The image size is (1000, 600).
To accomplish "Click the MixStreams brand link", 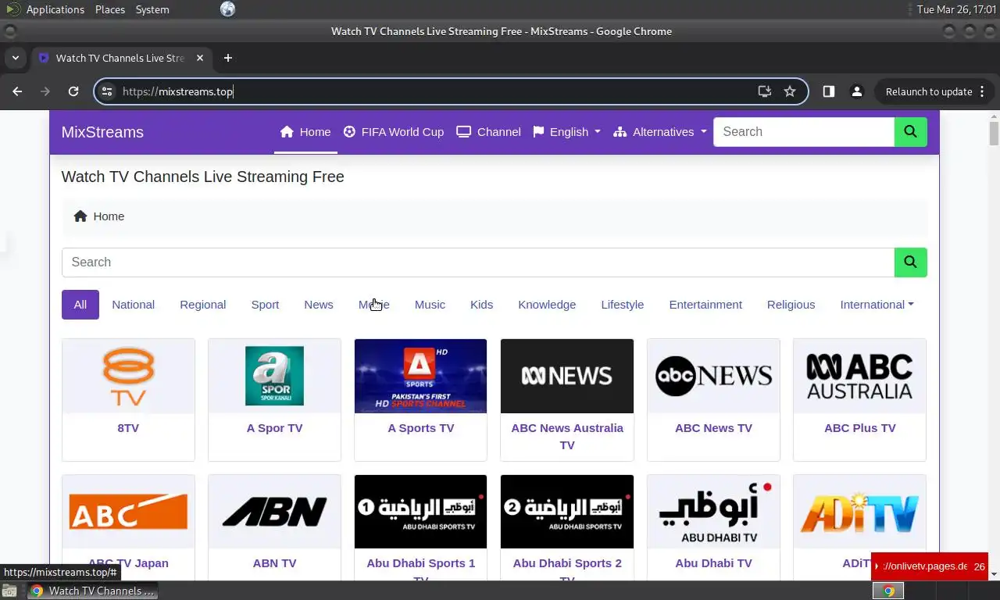I will (x=102, y=132).
